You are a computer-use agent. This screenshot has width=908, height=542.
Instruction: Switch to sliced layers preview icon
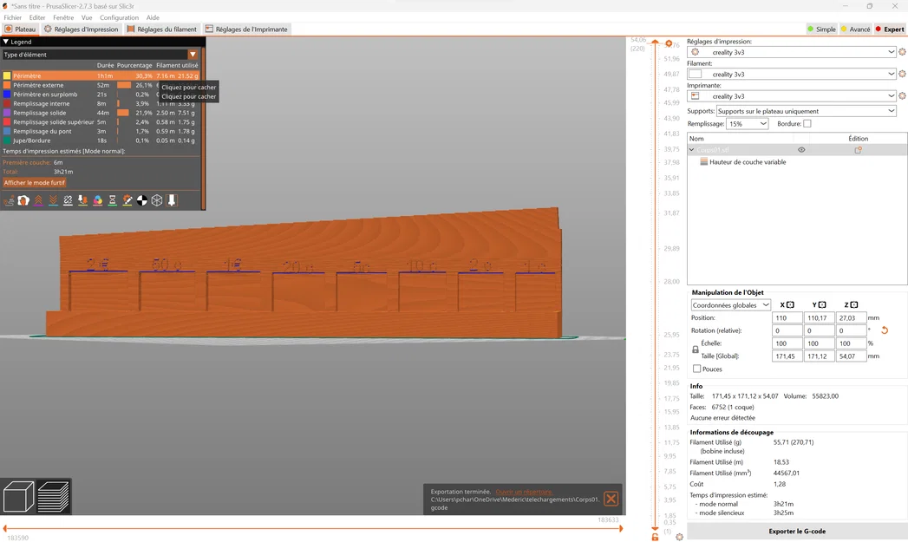[x=53, y=496]
